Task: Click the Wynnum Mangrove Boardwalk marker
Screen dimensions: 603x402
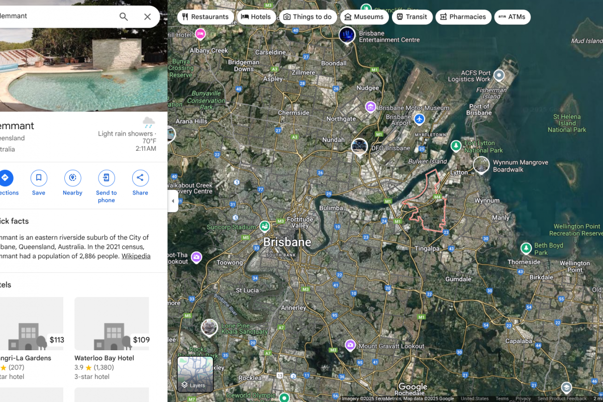Action: point(481,165)
